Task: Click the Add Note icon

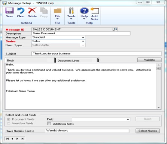Action: (95, 11)
